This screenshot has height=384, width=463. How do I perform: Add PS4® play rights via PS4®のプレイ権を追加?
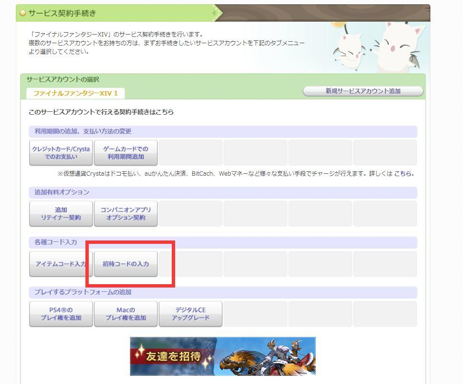coord(61,314)
